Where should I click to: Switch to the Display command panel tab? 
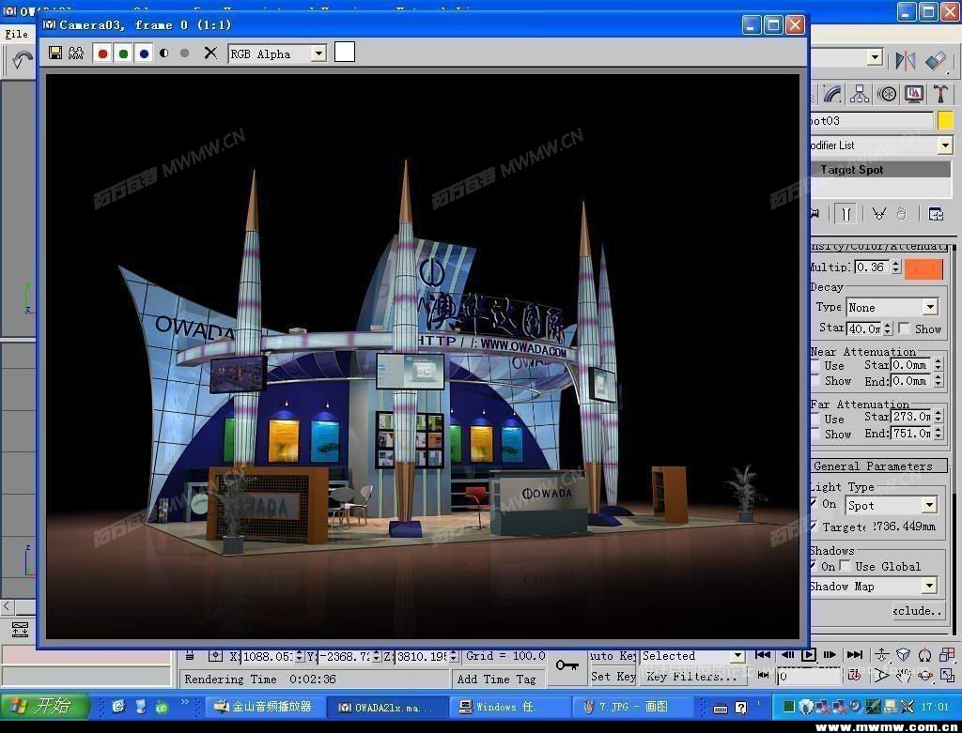click(x=913, y=94)
